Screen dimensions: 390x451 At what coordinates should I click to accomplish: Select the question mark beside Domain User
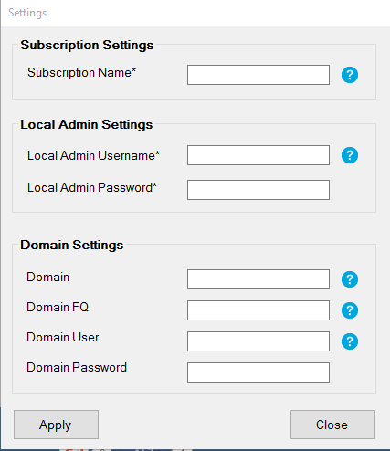350,341
